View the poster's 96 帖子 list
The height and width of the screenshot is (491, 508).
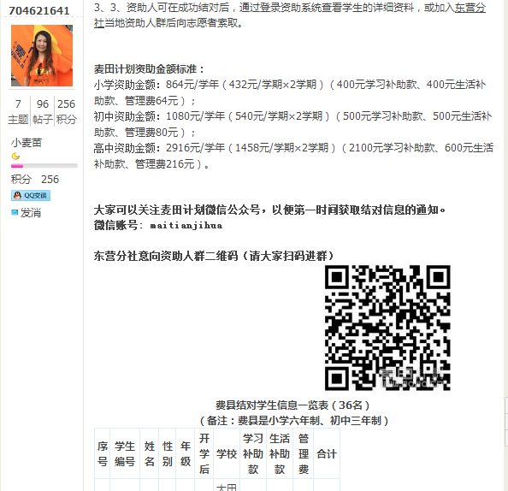[x=43, y=112]
